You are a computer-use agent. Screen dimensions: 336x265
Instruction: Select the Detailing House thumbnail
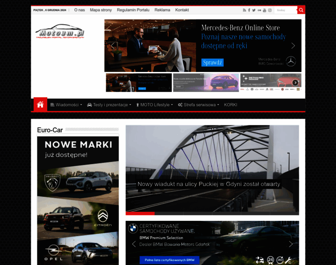point(271,83)
